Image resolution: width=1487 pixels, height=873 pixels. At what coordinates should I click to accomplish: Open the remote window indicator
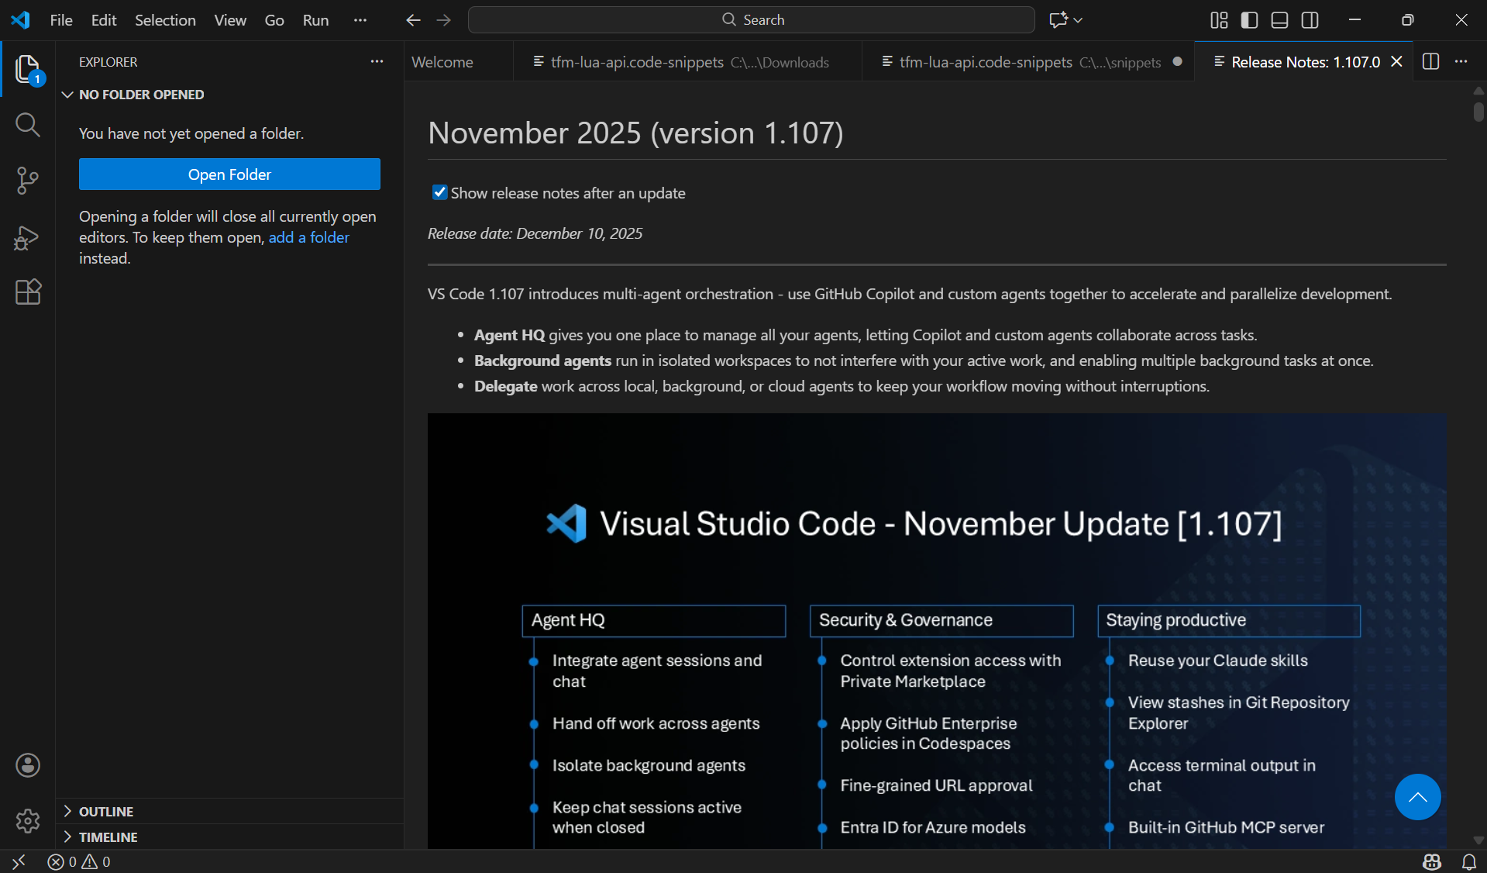(x=19, y=861)
